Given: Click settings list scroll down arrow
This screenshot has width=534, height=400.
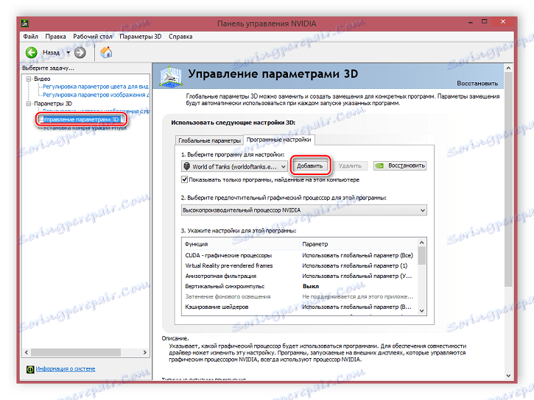Looking at the screenshot, I should click(421, 310).
